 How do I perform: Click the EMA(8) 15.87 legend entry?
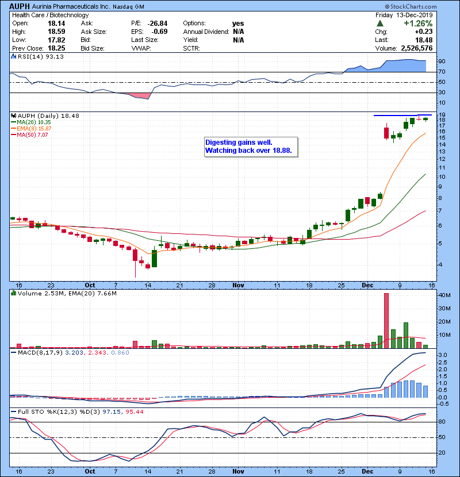[x=31, y=129]
